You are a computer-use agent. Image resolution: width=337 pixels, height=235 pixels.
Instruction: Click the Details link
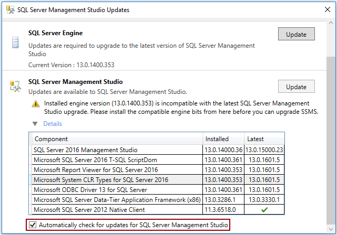pos(52,124)
